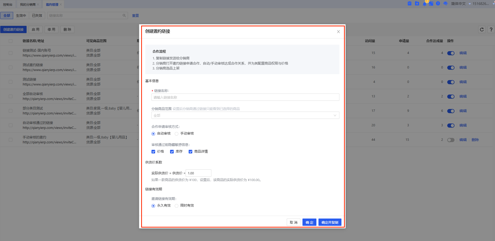Image resolution: width=495 pixels, height=241 pixels.
Task: Click the 可见商品范围 column header
Action: pos(96,41)
